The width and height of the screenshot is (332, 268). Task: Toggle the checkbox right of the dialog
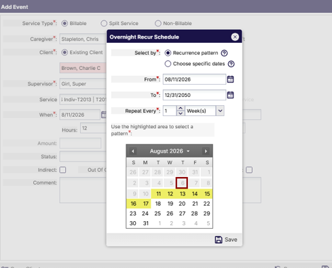click(x=249, y=170)
